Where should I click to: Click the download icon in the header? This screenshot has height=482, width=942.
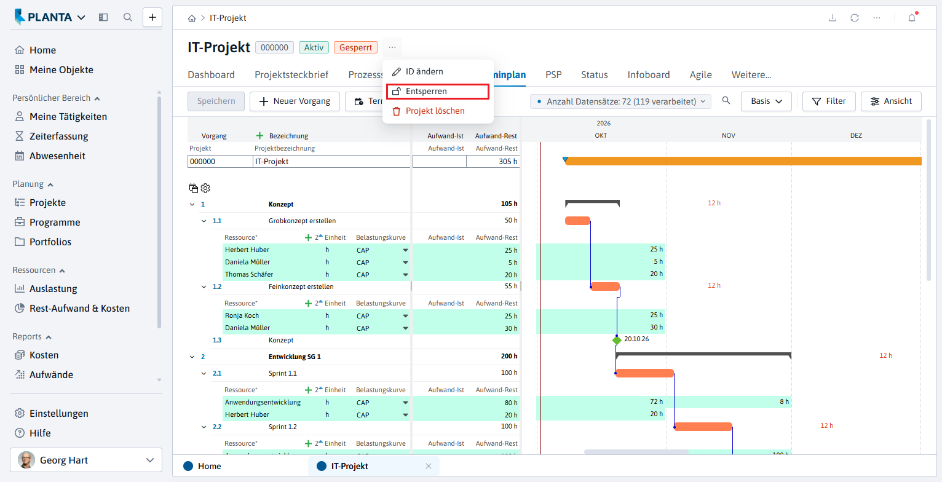click(x=833, y=18)
